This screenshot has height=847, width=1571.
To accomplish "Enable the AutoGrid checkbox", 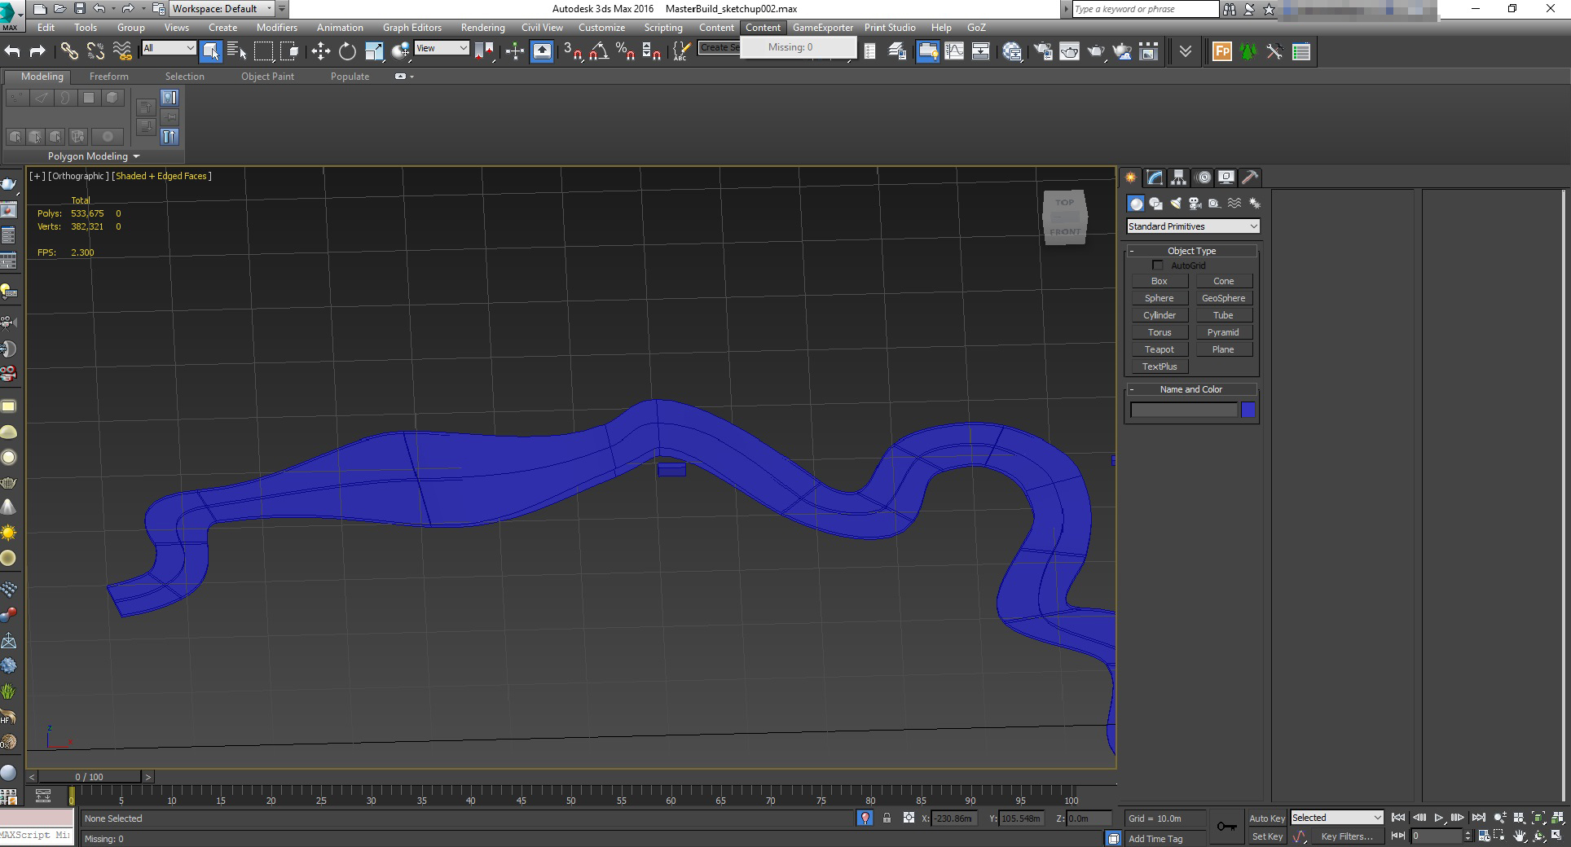I will [x=1158, y=266].
